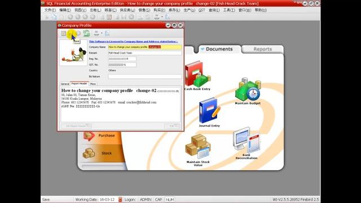Open the Maintain Stock Value icon
Image resolution: width=361 pixels, height=203 pixels.
click(198, 151)
